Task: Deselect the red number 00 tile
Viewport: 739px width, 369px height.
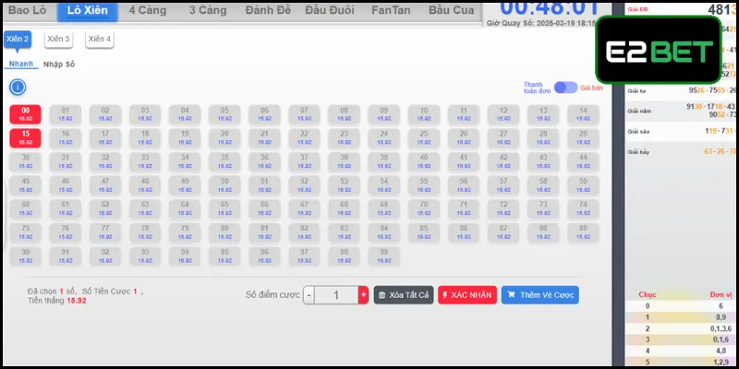Action: [26, 114]
